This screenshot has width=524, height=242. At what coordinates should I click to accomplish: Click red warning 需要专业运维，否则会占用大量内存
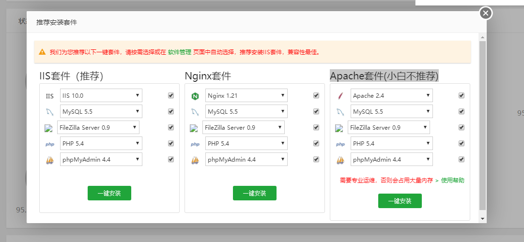(386, 181)
